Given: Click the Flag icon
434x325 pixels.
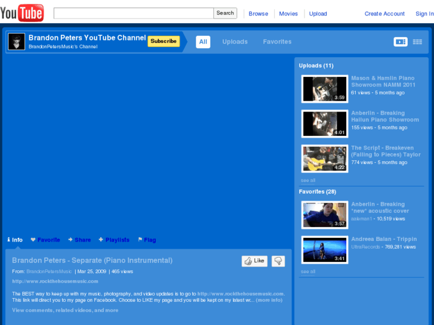Looking at the screenshot, I should (x=140, y=240).
